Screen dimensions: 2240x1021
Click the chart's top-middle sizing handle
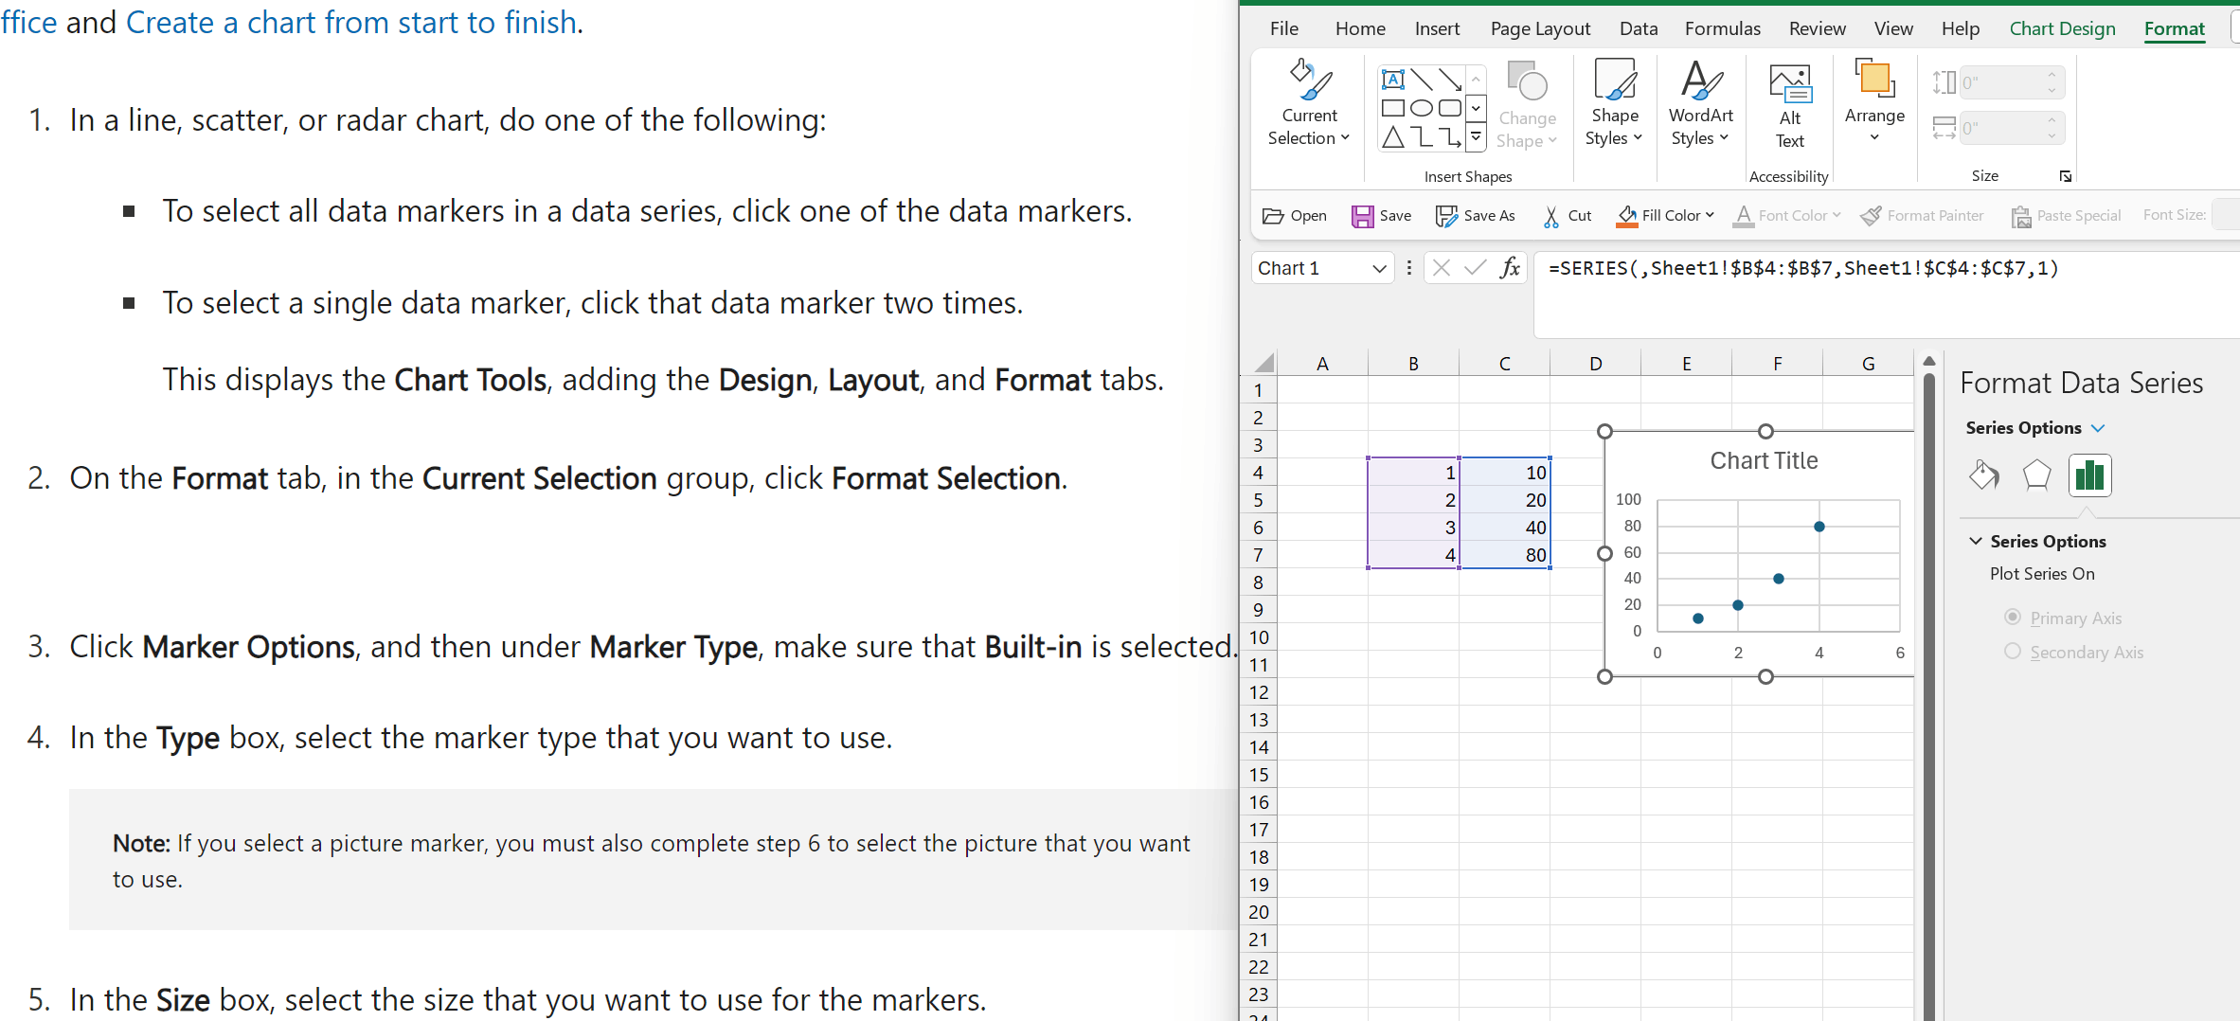point(1765,432)
